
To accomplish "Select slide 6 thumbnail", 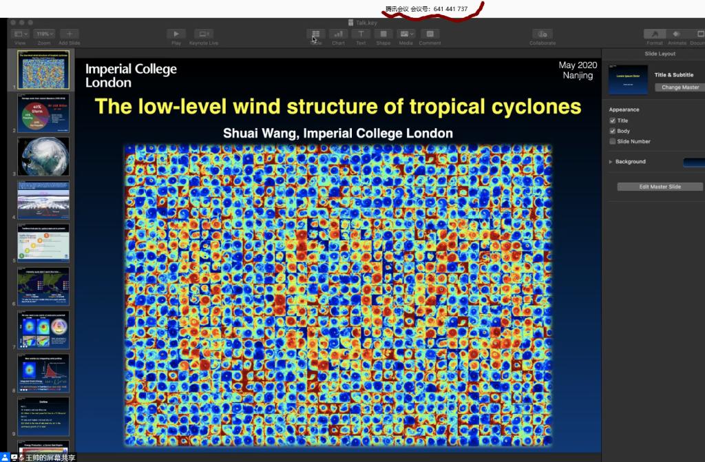I will click(43, 286).
